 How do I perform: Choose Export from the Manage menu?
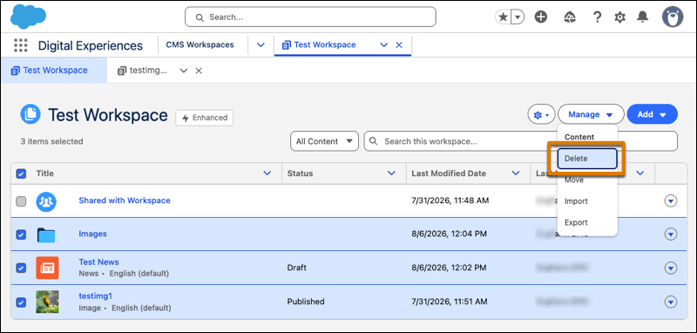[586, 223]
